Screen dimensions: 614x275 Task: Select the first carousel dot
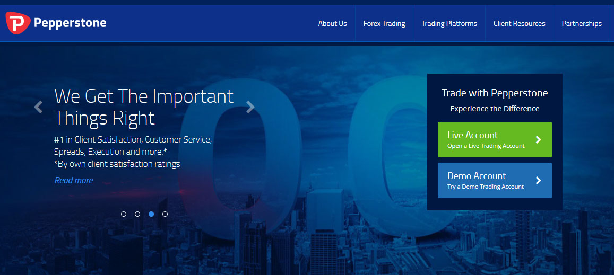coord(124,214)
